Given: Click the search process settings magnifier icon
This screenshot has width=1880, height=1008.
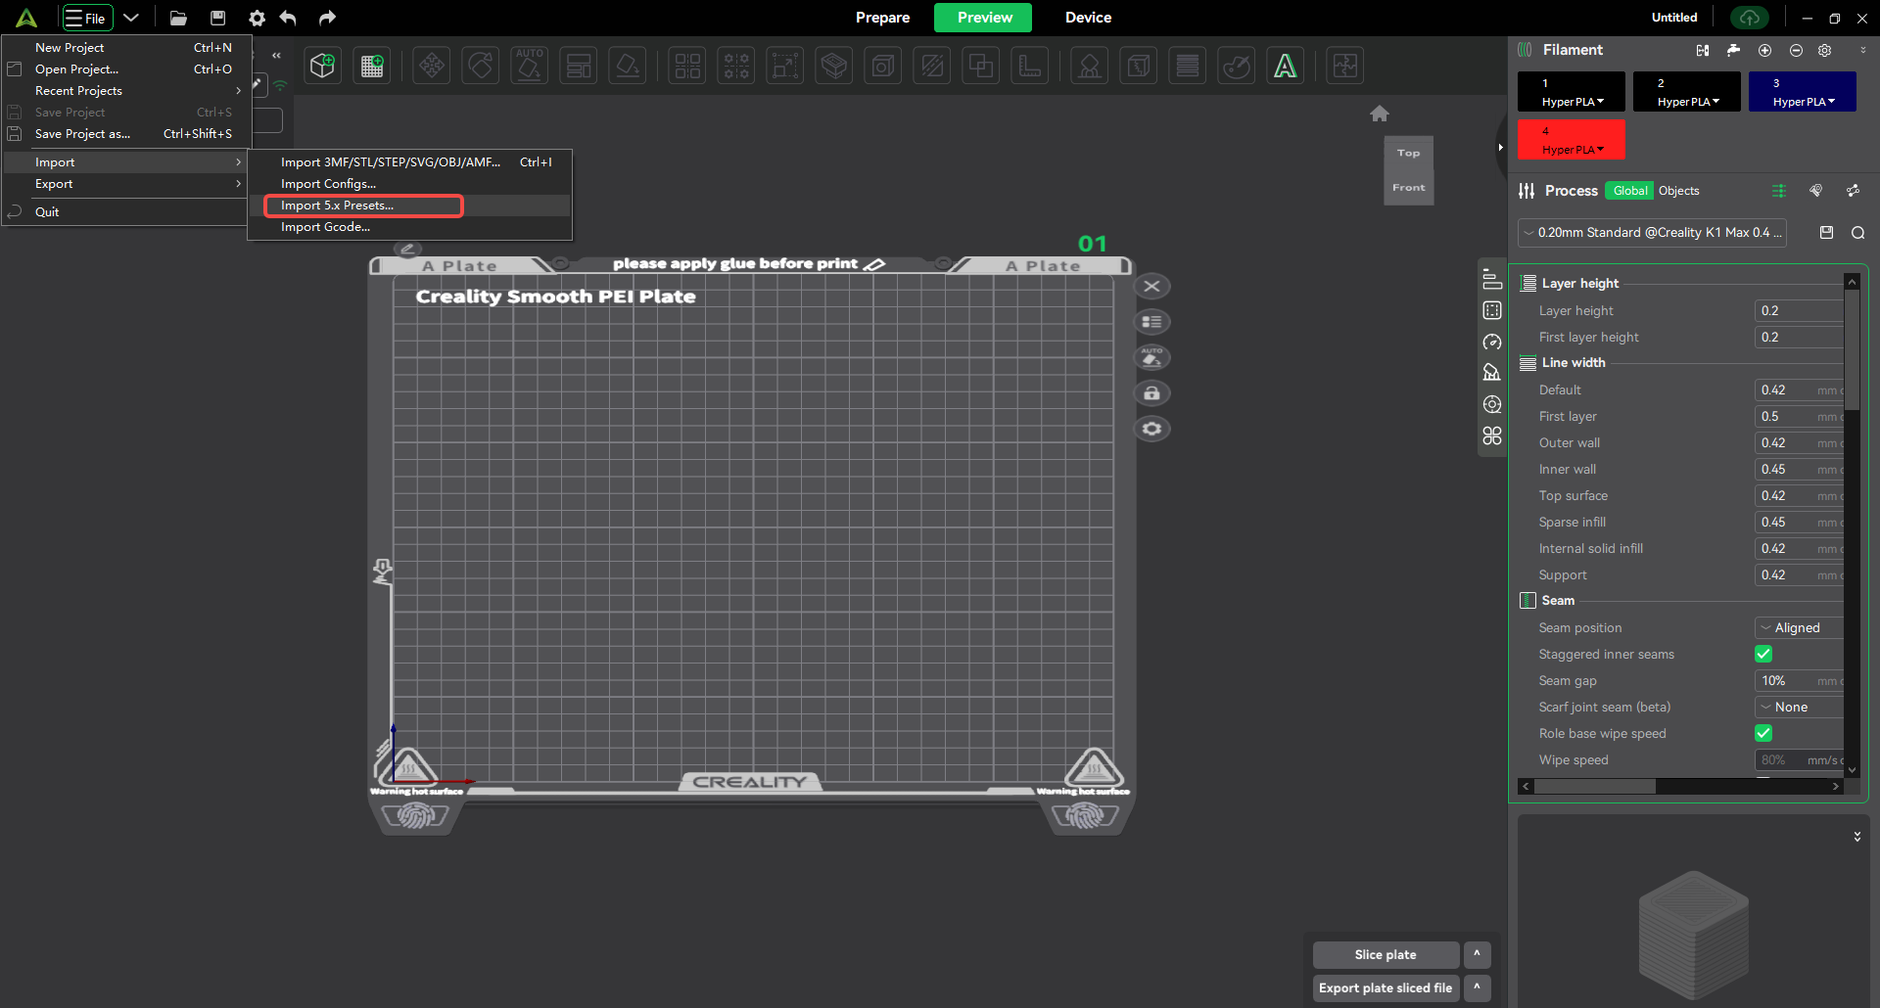Looking at the screenshot, I should coord(1857,233).
